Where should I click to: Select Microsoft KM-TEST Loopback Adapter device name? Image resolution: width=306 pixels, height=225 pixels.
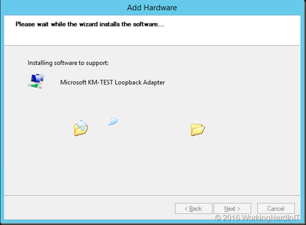point(113,82)
